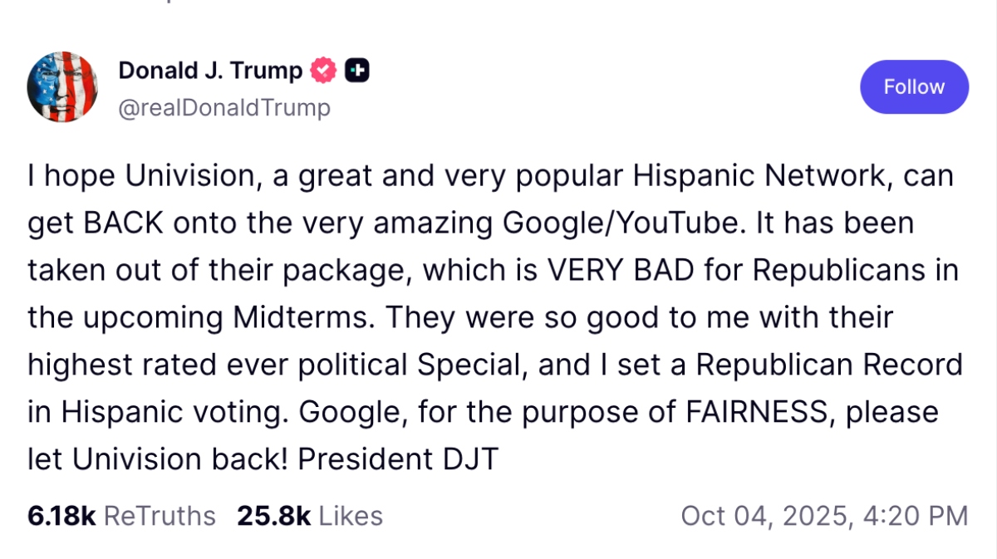Click the Follow button
997x559 pixels.
coord(914,86)
